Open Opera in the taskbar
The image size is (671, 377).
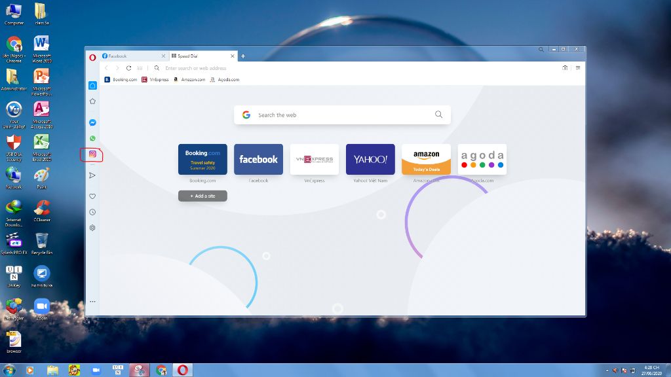(183, 370)
